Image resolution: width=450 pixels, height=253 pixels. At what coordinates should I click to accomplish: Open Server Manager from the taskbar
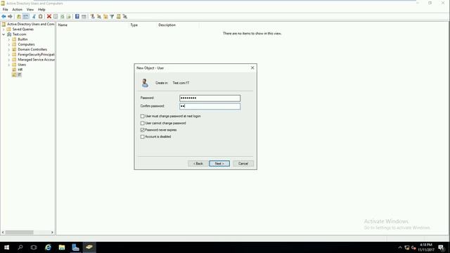[x=75, y=247]
